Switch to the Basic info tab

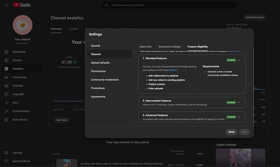click(x=145, y=46)
